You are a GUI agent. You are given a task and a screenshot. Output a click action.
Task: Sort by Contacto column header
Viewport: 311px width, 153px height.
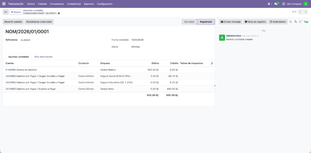click(84, 63)
